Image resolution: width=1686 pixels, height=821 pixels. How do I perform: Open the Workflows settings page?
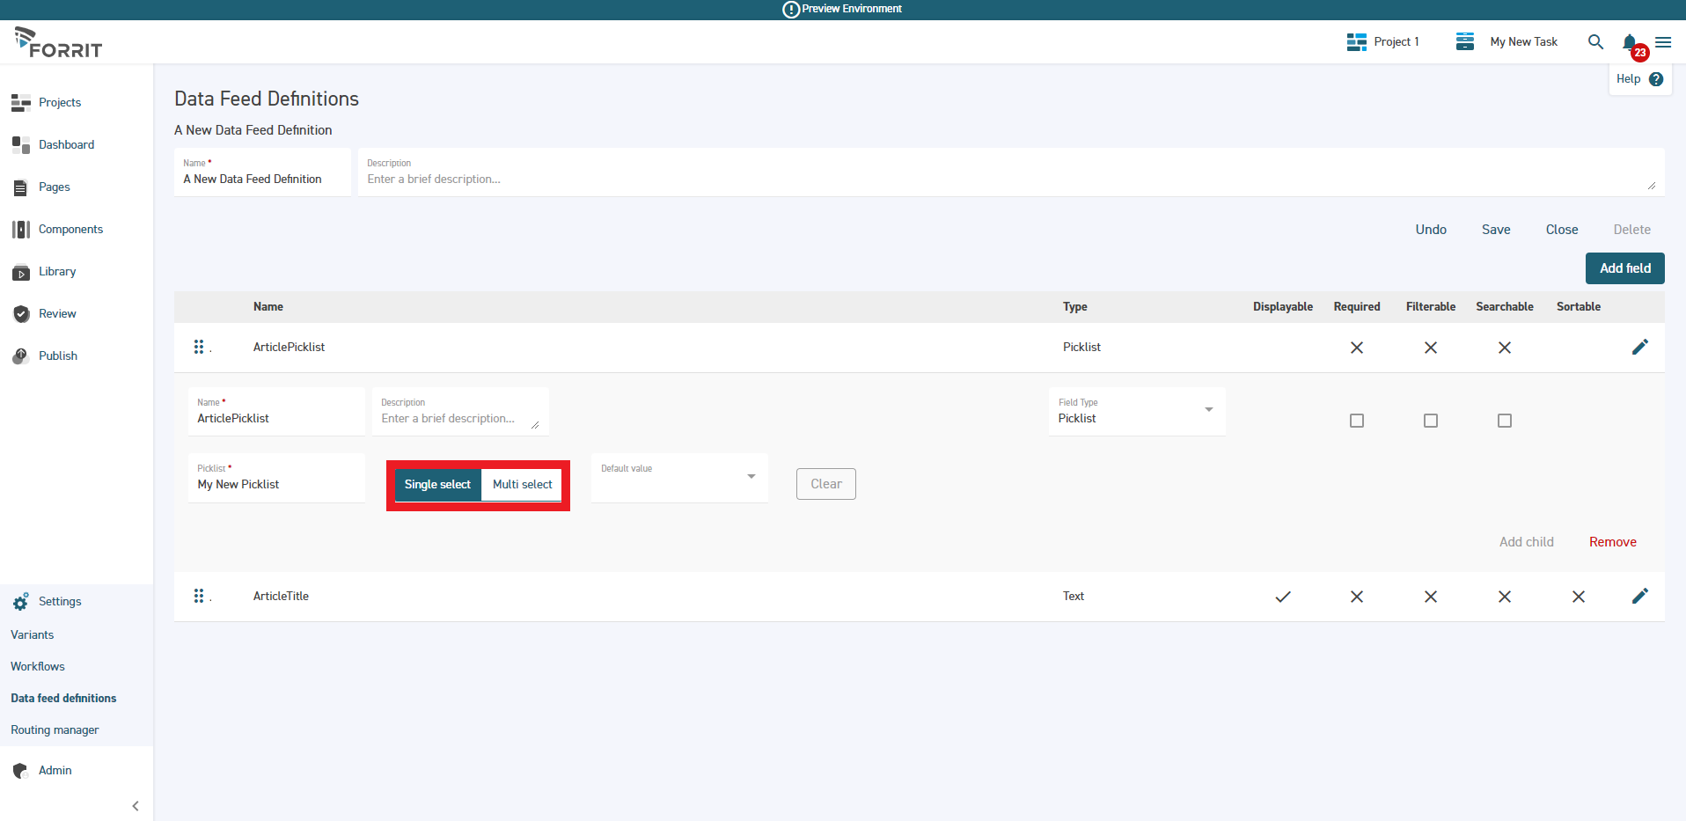38,666
